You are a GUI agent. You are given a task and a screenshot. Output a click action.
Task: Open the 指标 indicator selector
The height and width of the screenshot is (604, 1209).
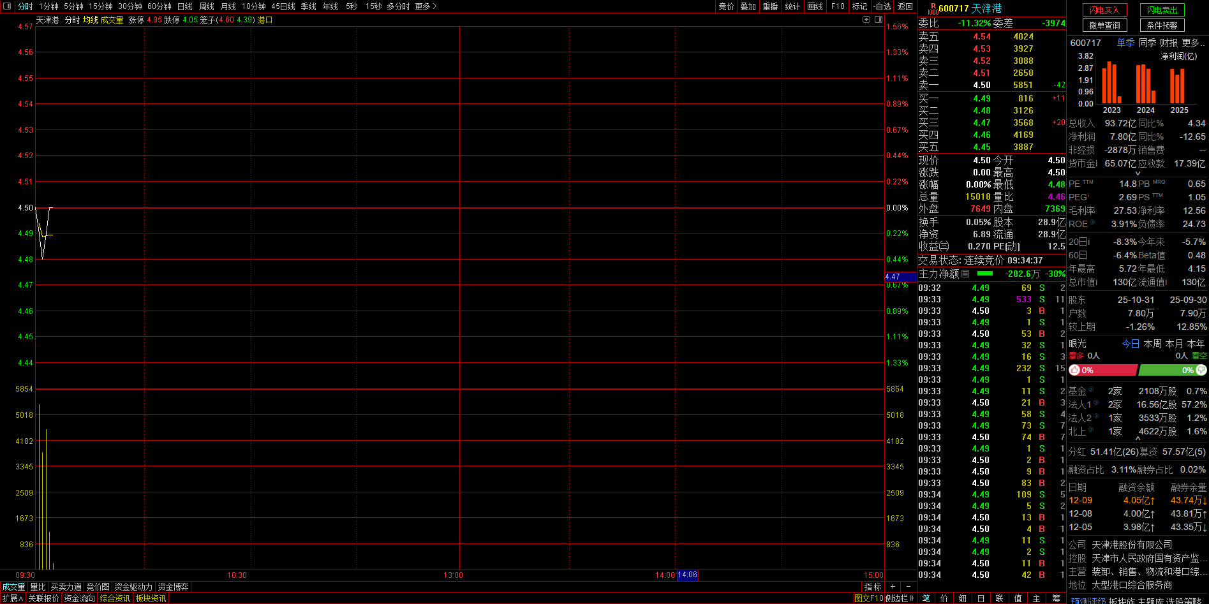point(873,587)
